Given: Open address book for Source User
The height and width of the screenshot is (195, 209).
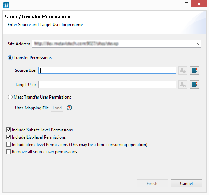Looking at the screenshot, I should click(194, 70).
